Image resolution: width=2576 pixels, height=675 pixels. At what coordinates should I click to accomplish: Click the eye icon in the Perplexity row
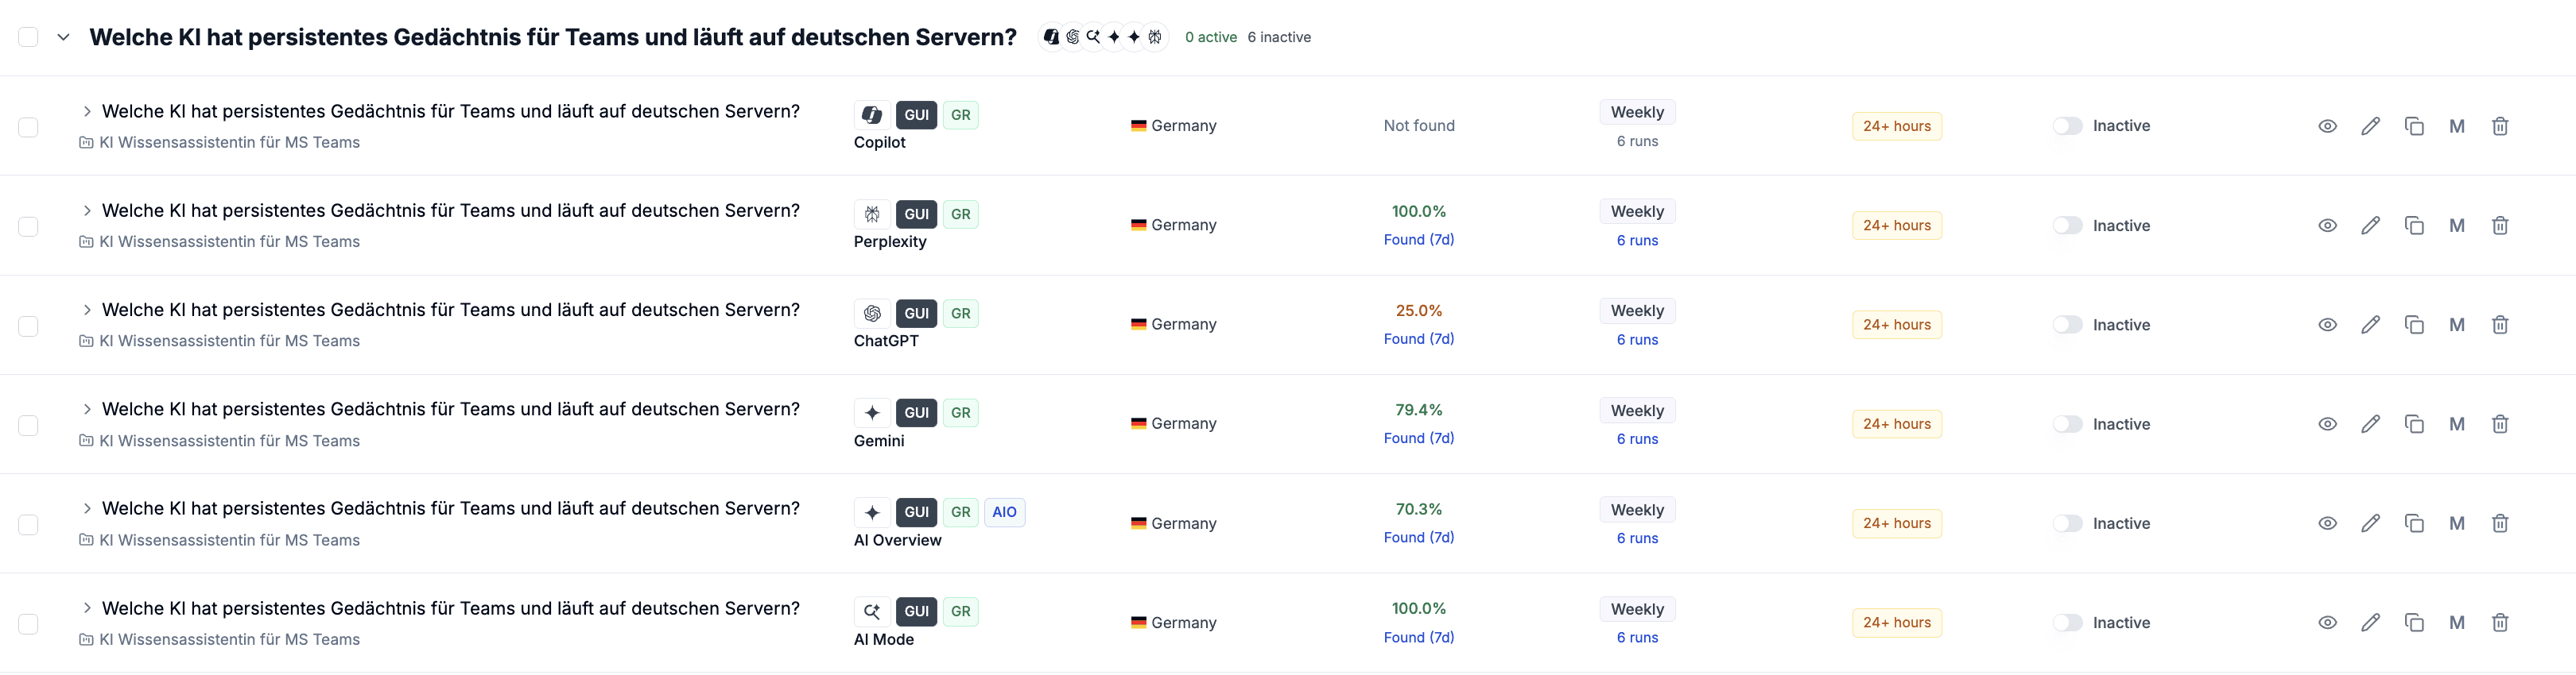tap(2327, 226)
